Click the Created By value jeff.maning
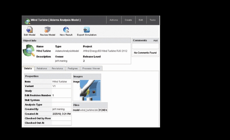Viewport: 230px width, 140px height. tap(59, 109)
